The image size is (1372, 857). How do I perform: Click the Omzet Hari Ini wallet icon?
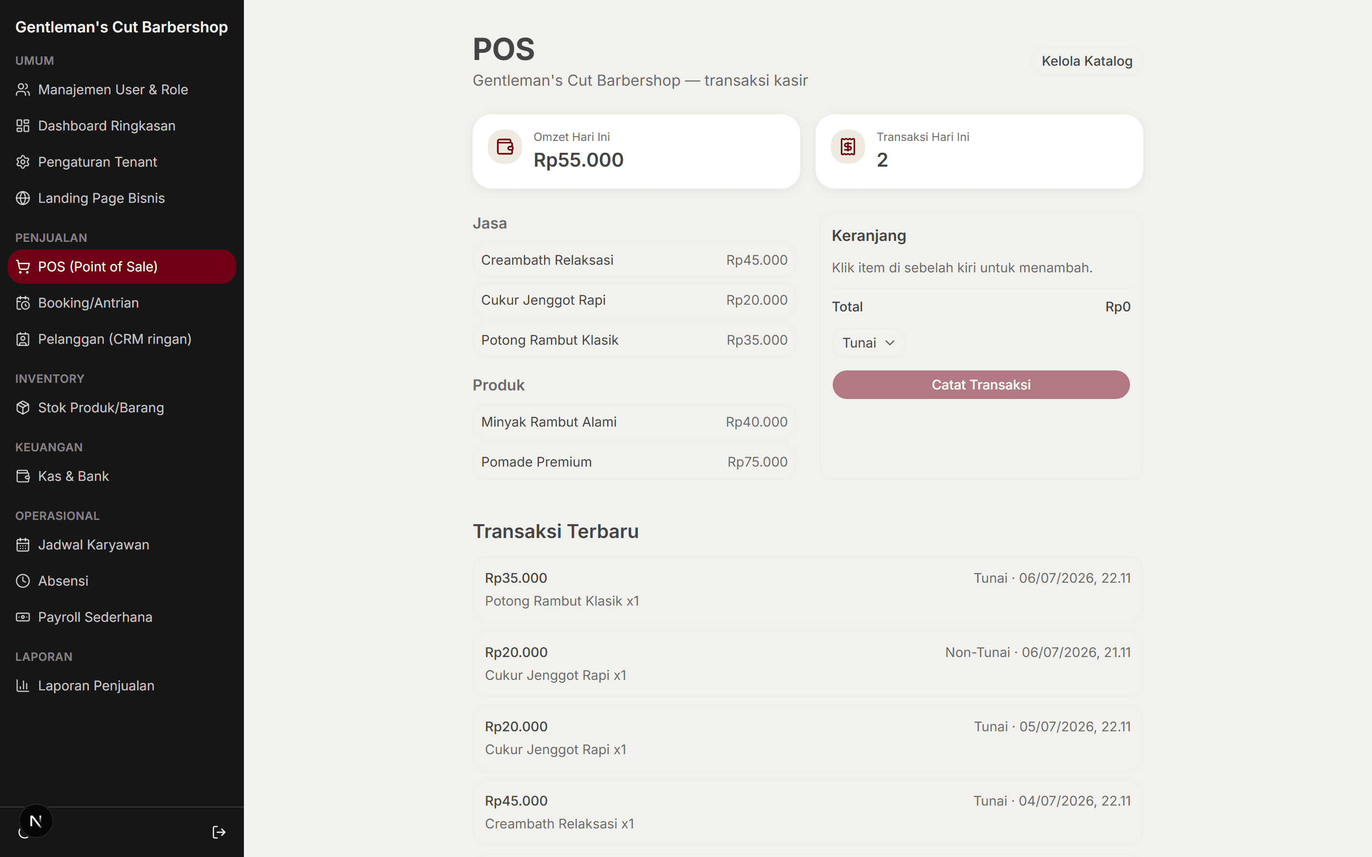504,147
